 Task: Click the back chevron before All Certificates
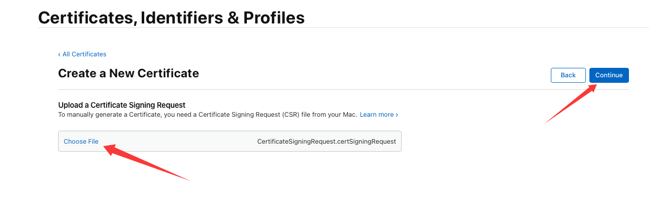click(59, 54)
